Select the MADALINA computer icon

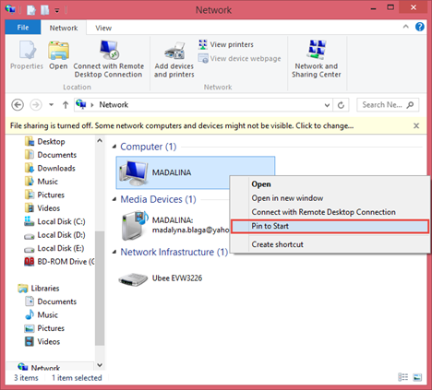pyautogui.click(x=134, y=172)
